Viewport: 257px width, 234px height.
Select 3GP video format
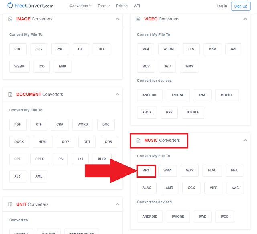click(167, 67)
